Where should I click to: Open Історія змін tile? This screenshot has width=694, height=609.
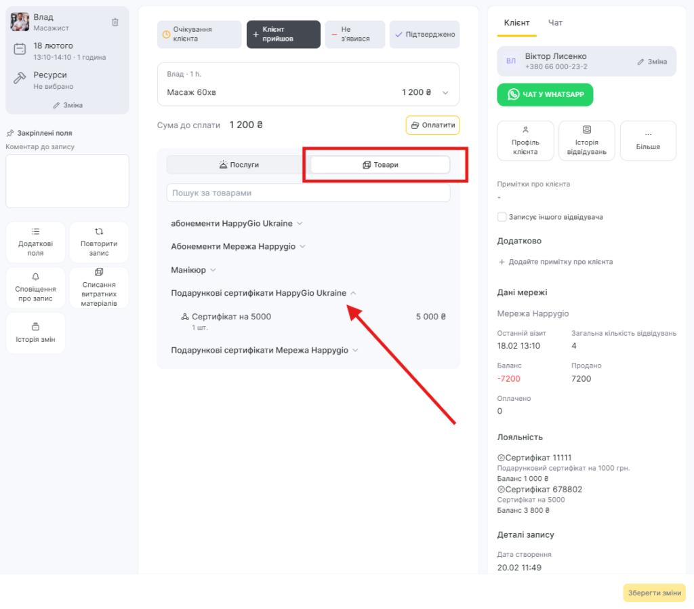(35, 333)
